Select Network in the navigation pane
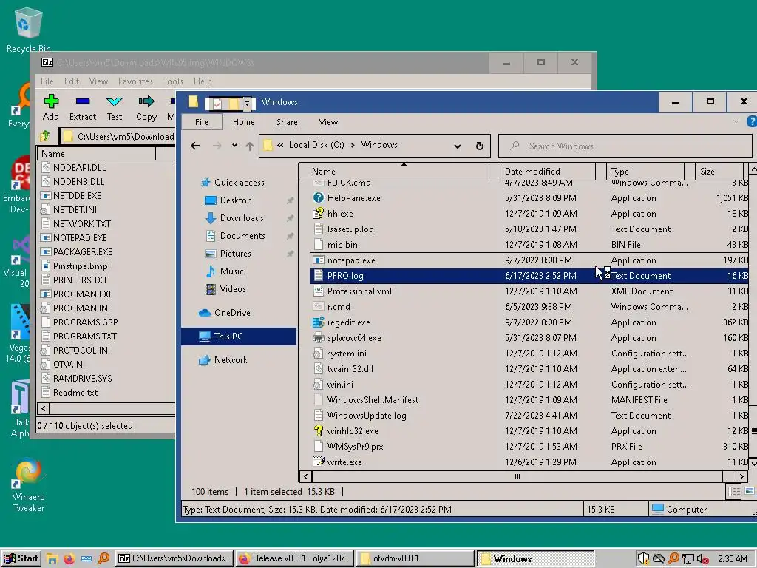Image resolution: width=757 pixels, height=568 pixels. click(x=231, y=360)
